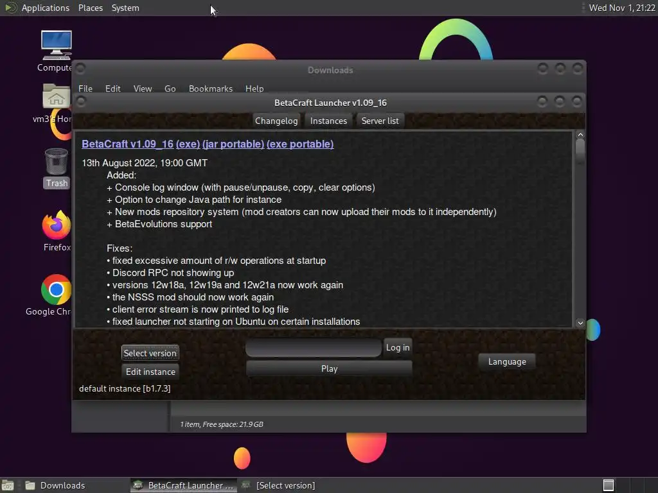Click the BetaCraft Launcher window menu button
658x493 pixels.
pyautogui.click(x=81, y=101)
